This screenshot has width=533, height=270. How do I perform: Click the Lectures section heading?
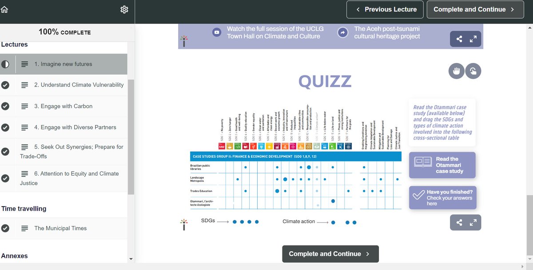(14, 44)
